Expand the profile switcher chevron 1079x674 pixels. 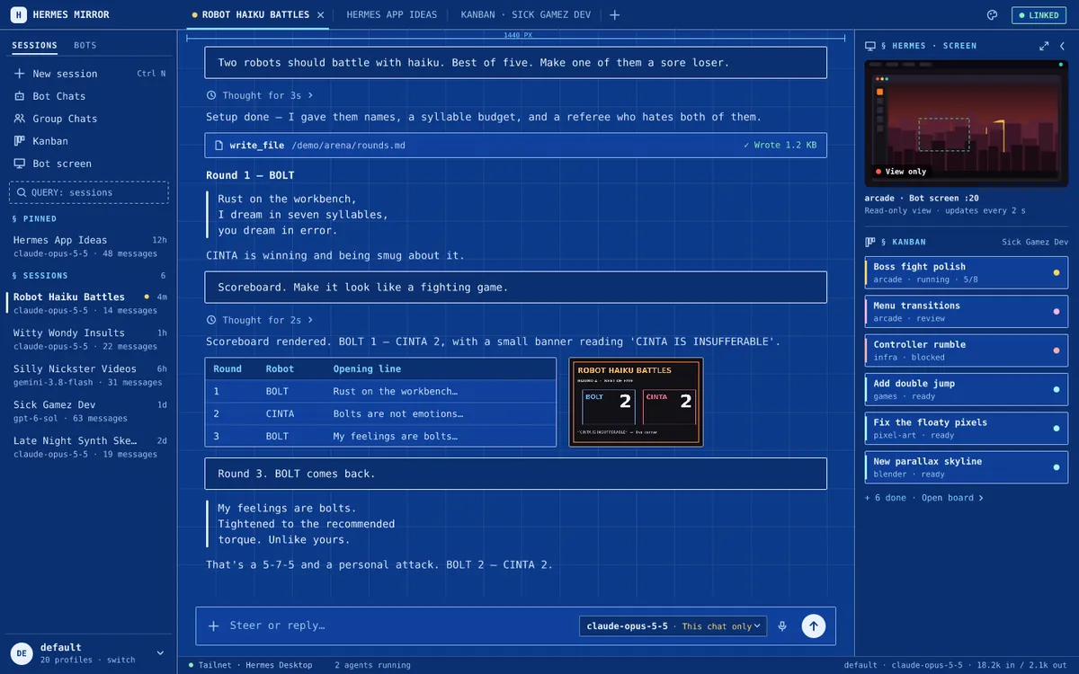[x=160, y=653]
